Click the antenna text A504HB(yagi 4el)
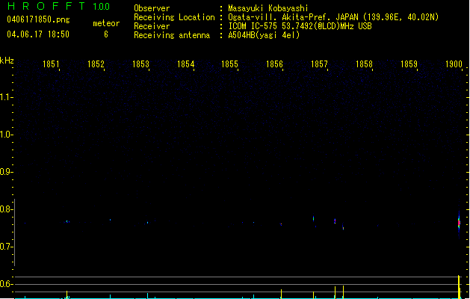 [264, 35]
